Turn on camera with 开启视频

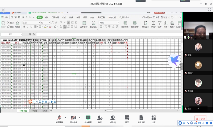coord(73,119)
